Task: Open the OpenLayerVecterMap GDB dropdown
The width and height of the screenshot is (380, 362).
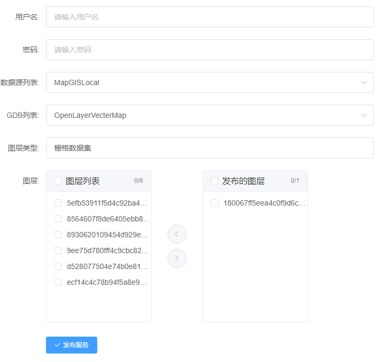Action: 210,115
